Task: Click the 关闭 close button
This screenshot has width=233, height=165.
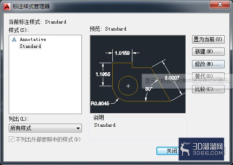Action: (x=168, y=151)
